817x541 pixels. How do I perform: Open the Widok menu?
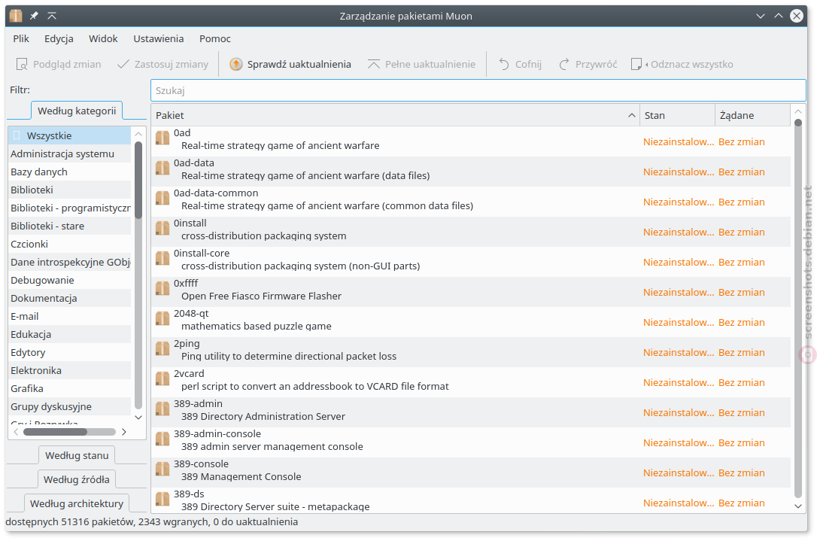pyautogui.click(x=103, y=38)
